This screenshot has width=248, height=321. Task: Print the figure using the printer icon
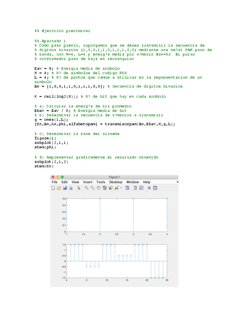[70, 187]
